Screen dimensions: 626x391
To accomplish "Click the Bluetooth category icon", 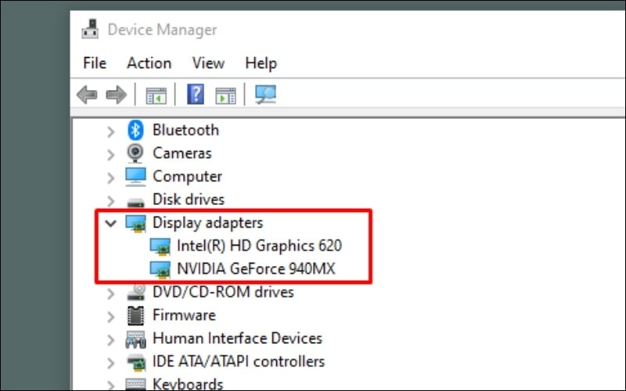I will (x=135, y=130).
